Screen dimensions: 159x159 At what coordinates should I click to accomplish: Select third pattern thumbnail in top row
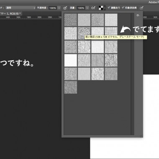point(97,20)
